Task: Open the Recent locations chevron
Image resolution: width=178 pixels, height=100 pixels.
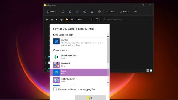Action: click(57, 19)
